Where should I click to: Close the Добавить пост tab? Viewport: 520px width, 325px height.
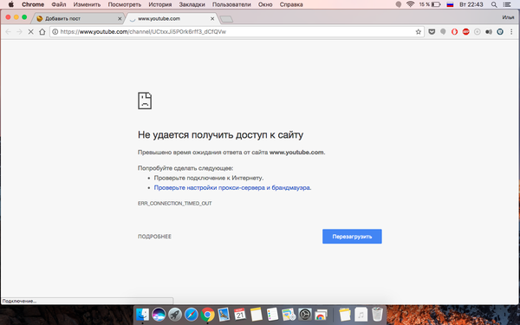[x=120, y=19]
